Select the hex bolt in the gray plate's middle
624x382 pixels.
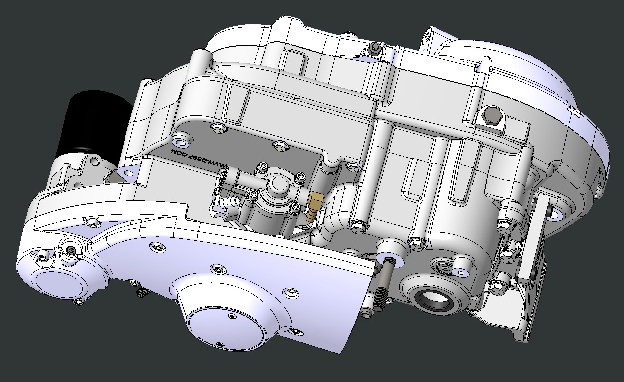[x=281, y=145]
